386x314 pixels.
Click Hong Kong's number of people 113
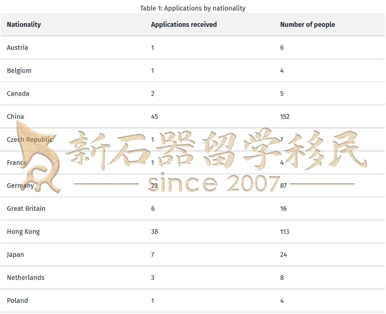284,232
